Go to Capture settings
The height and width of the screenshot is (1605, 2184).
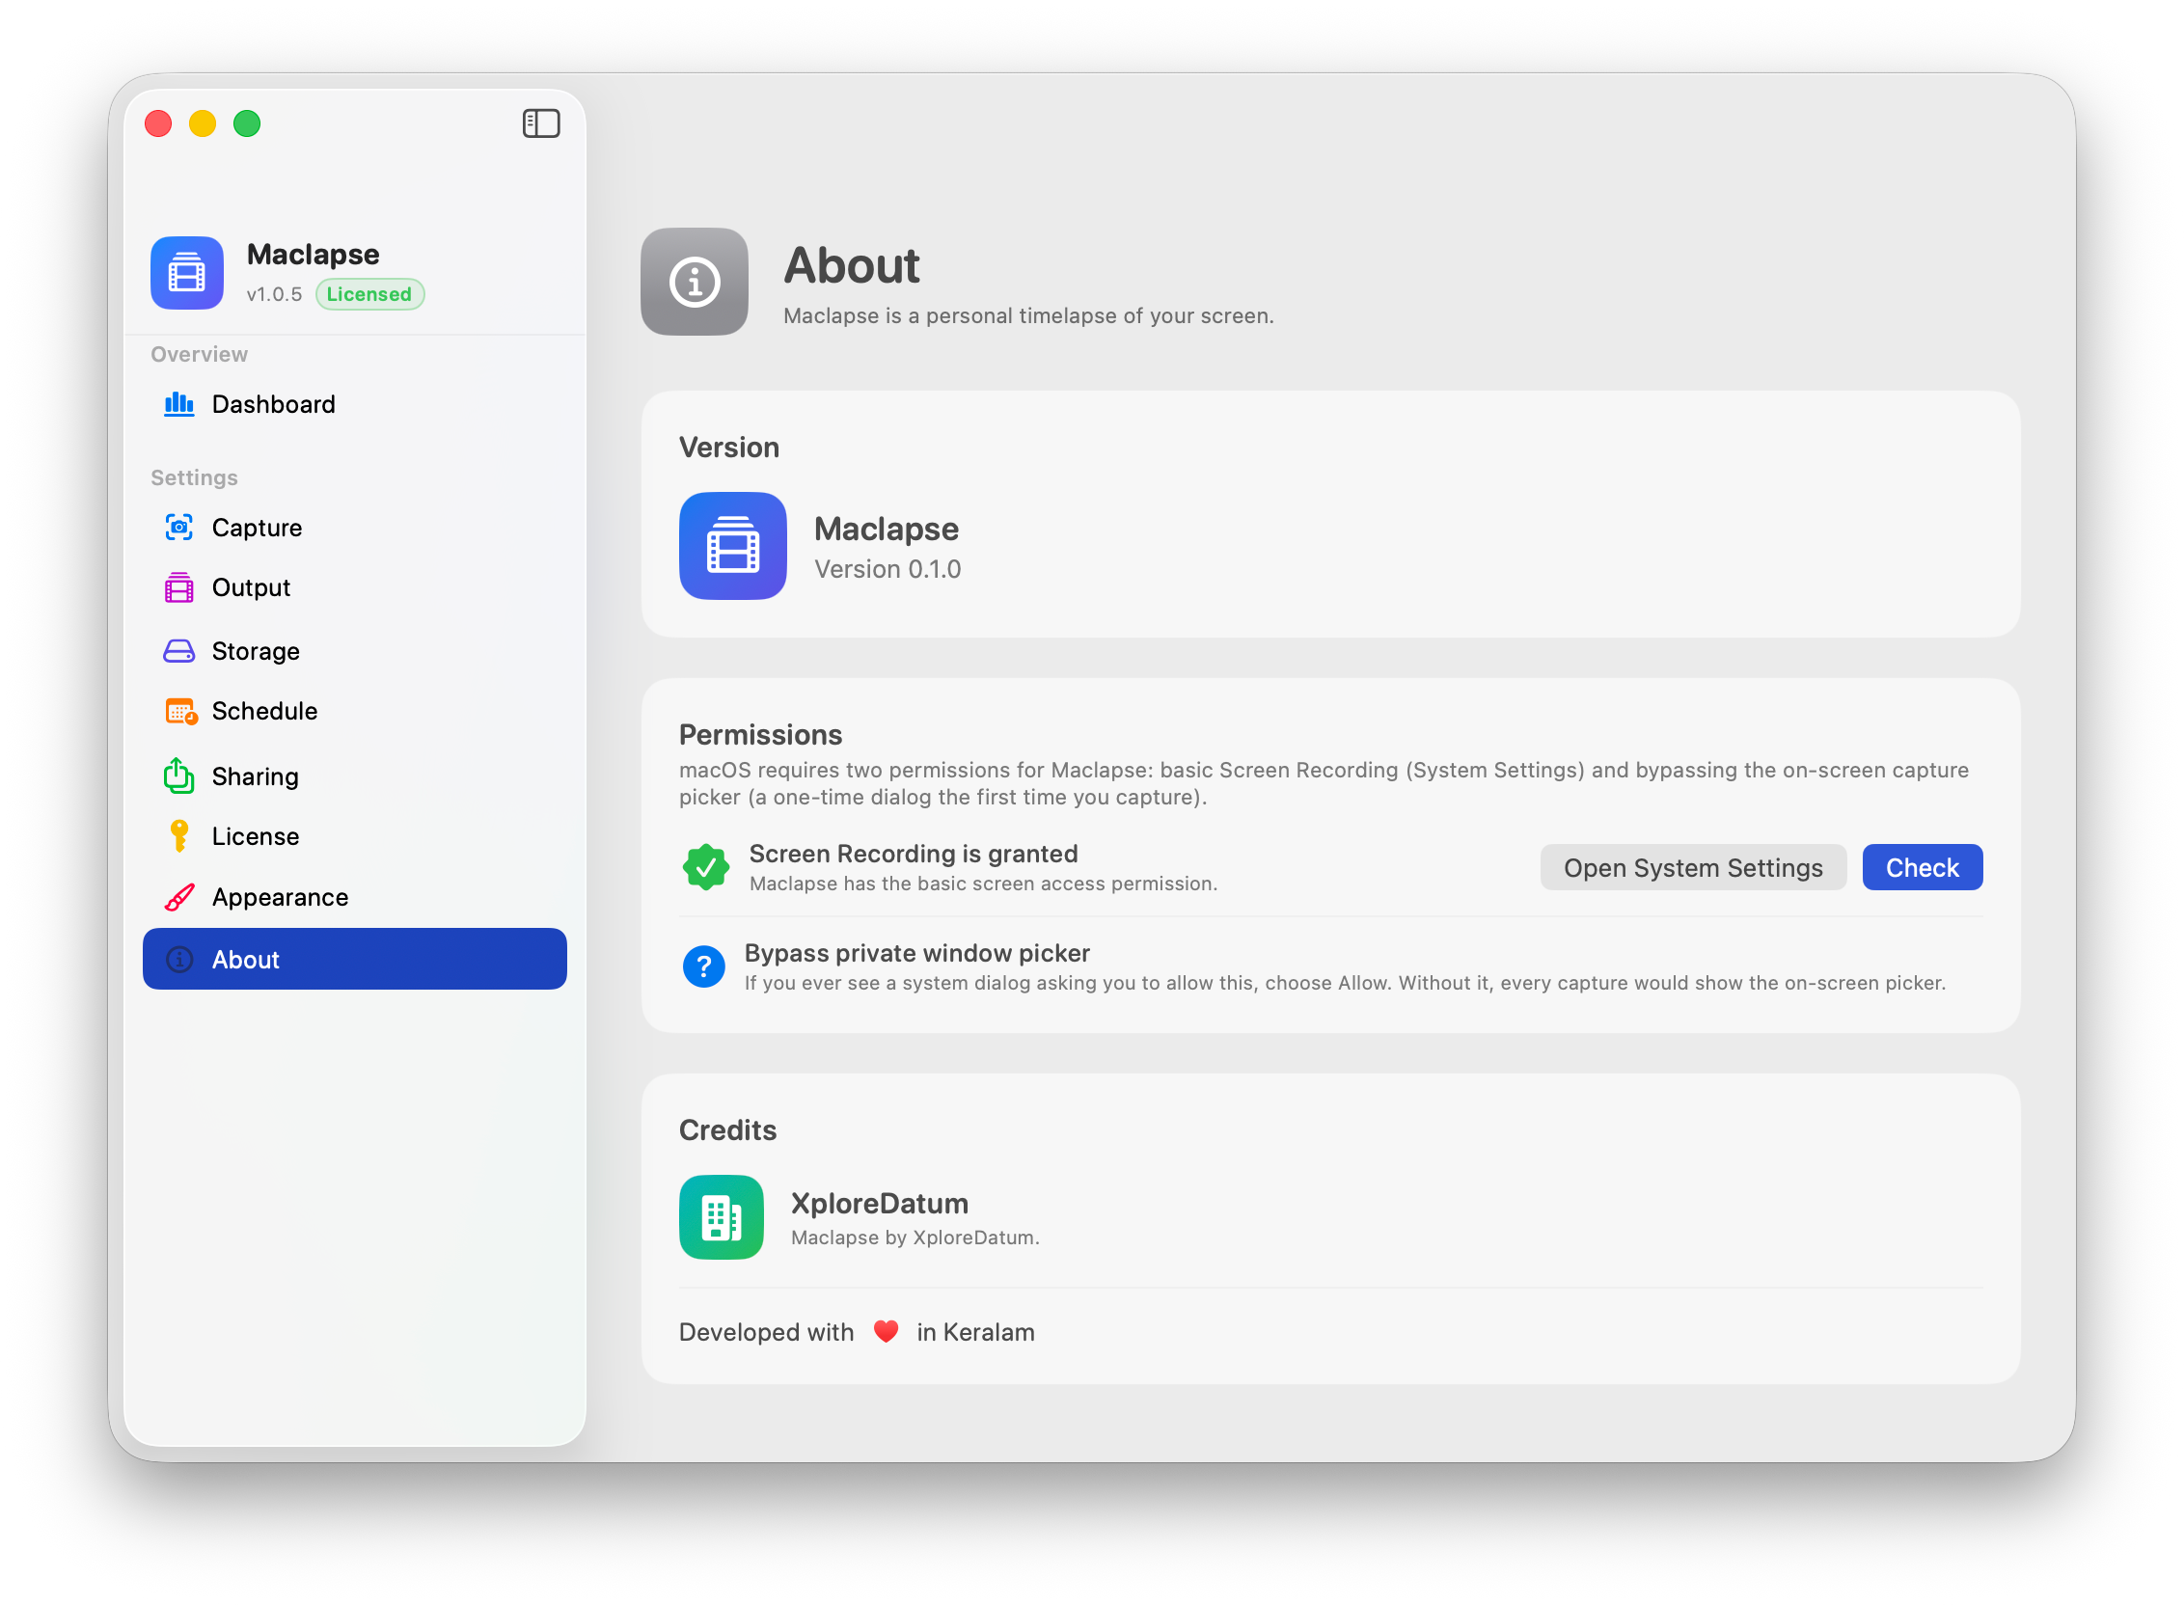pos(355,528)
